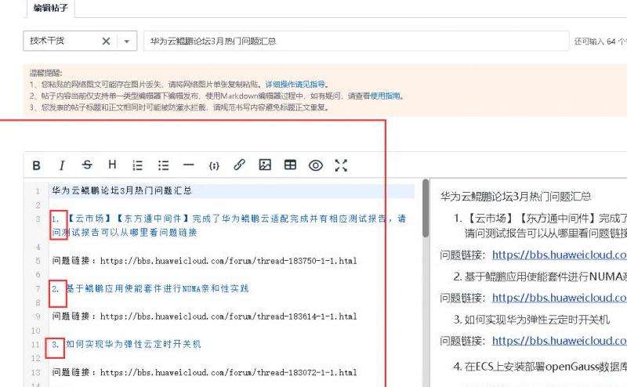Open preview link for thread-183750
This screenshot has width=627, height=387.
560,255
